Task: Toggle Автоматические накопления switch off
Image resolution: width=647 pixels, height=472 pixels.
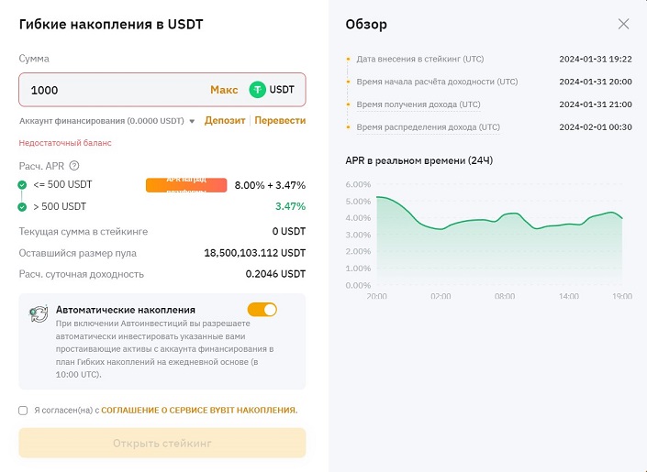Action: tap(262, 310)
